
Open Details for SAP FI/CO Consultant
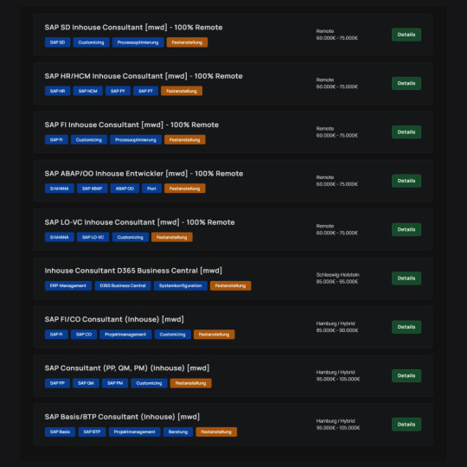click(406, 327)
